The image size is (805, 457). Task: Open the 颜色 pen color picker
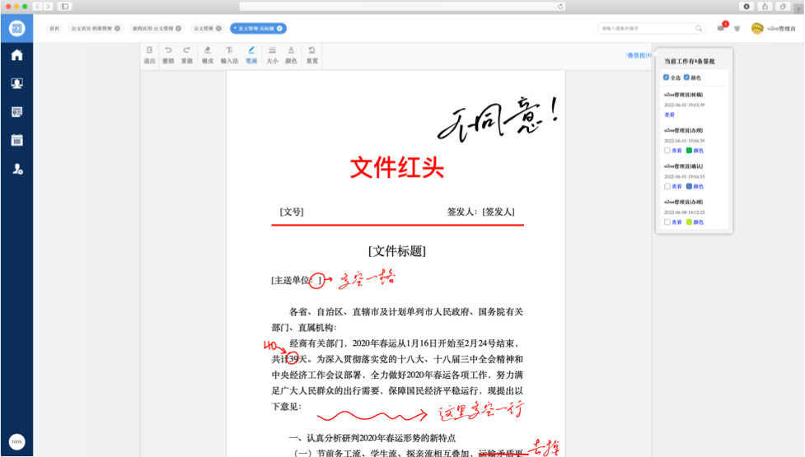(291, 54)
